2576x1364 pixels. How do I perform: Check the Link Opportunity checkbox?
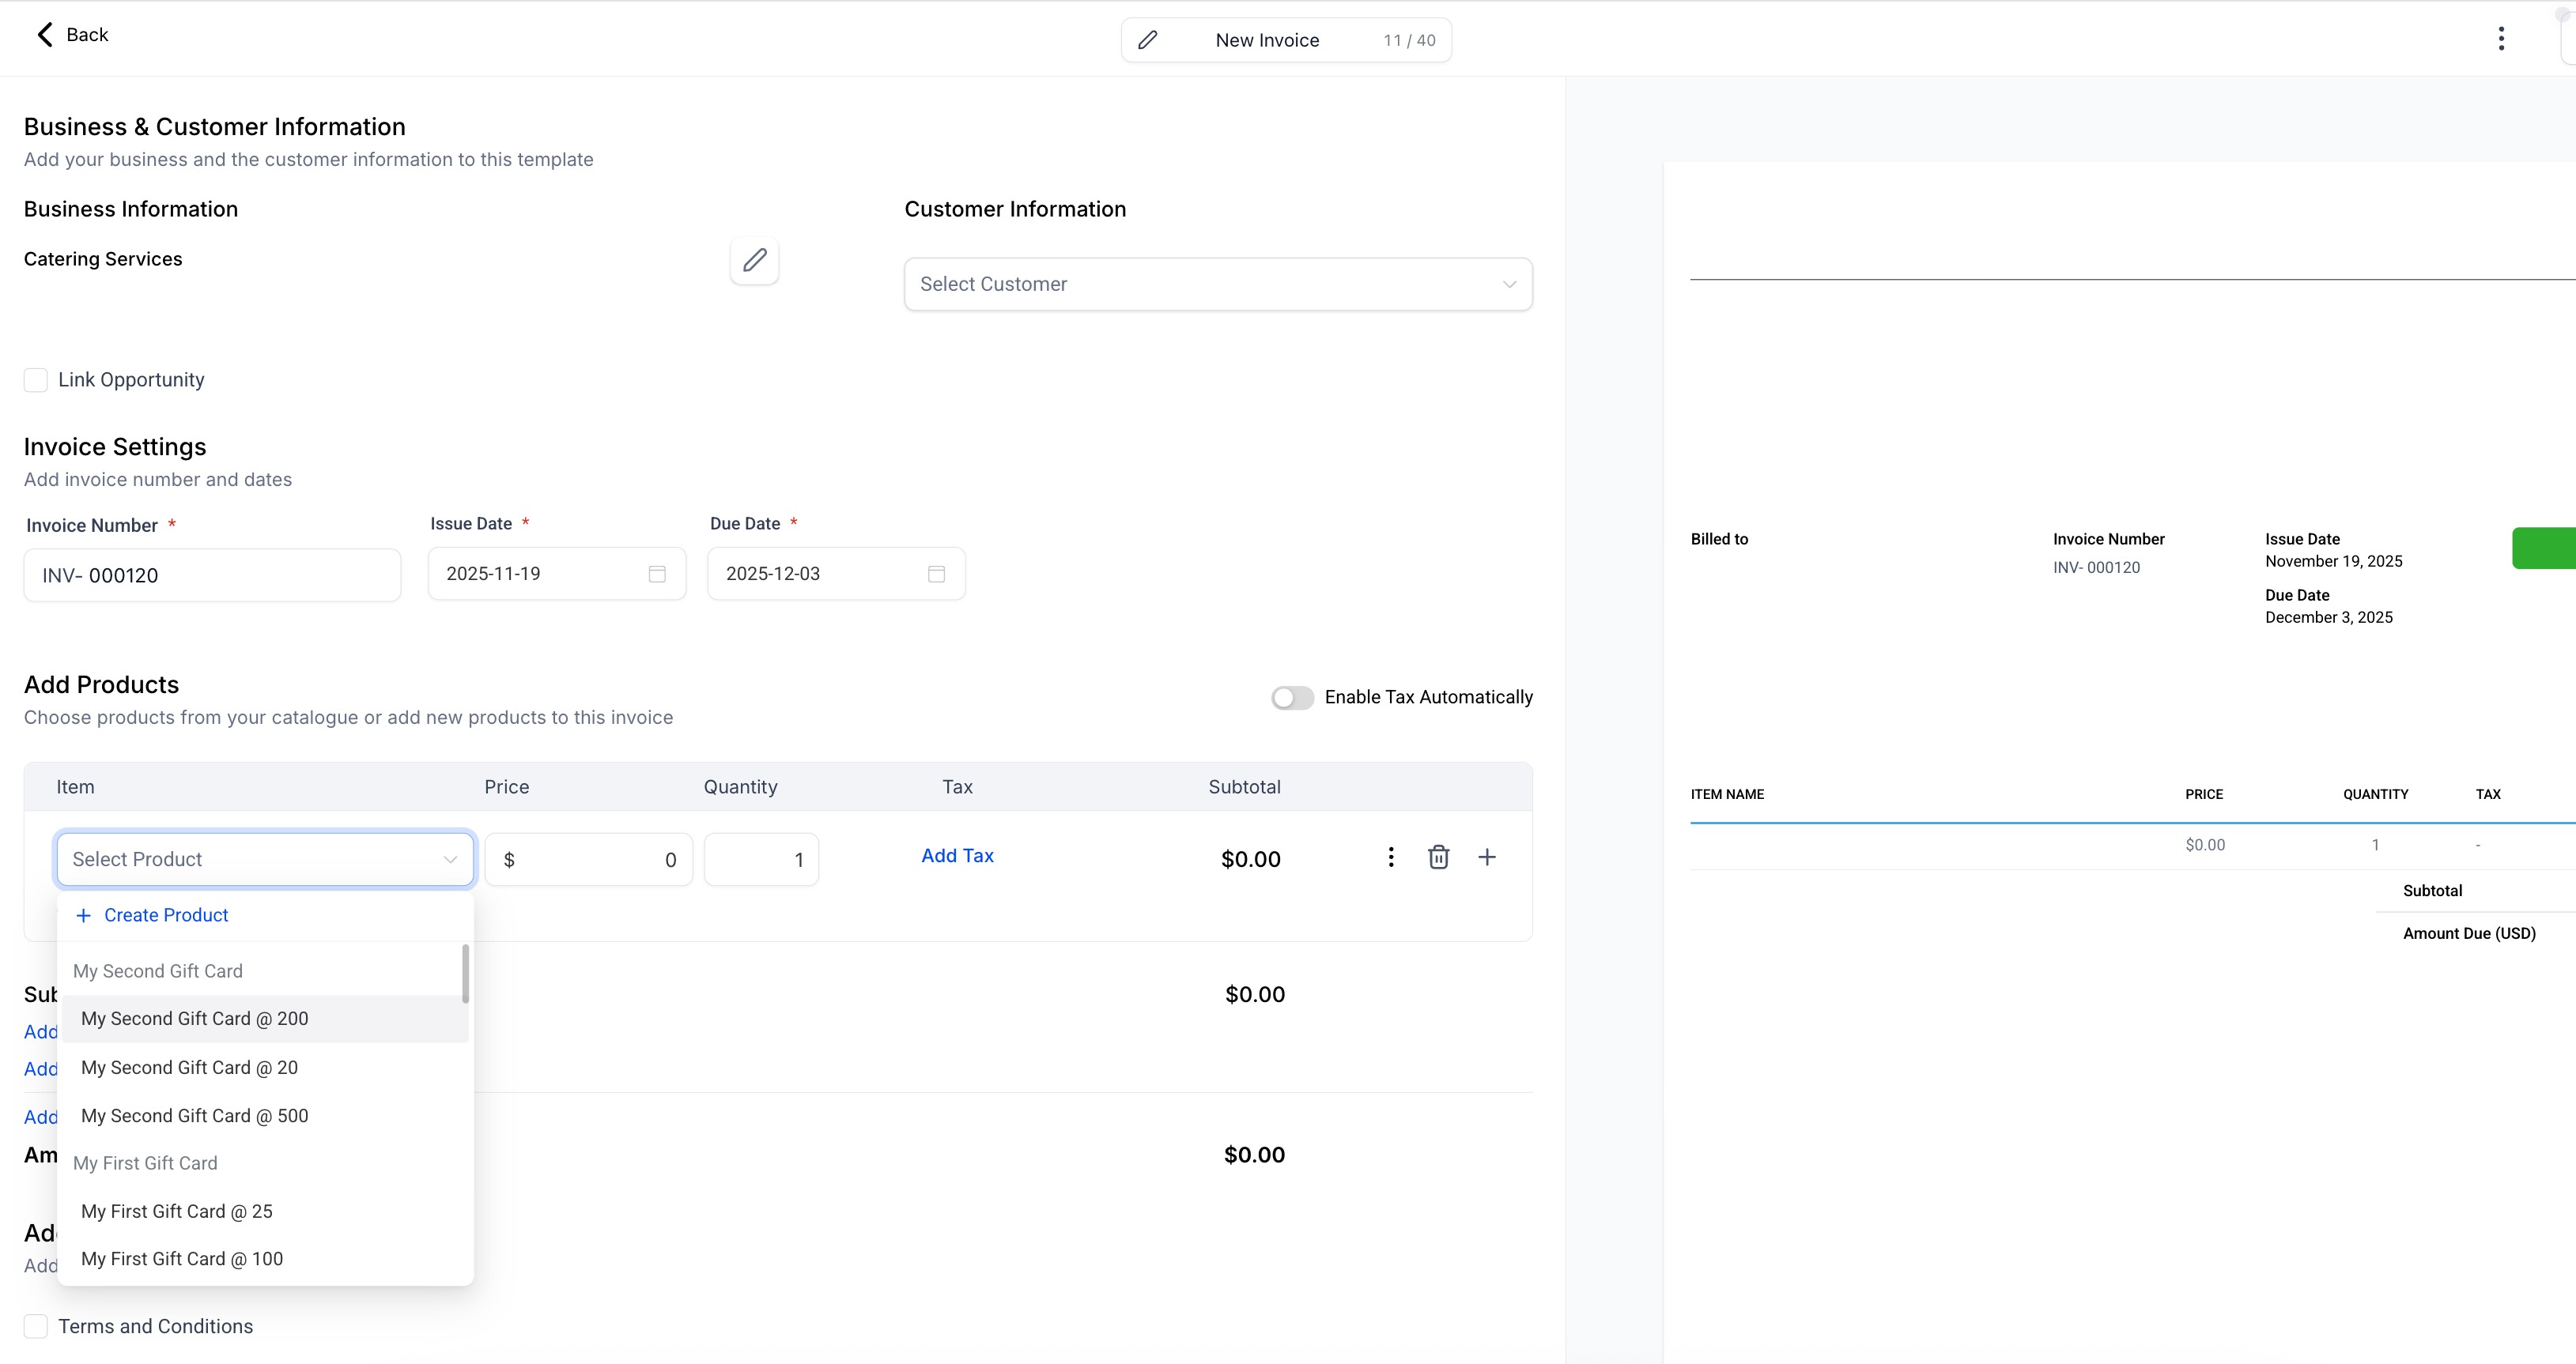pos(36,379)
